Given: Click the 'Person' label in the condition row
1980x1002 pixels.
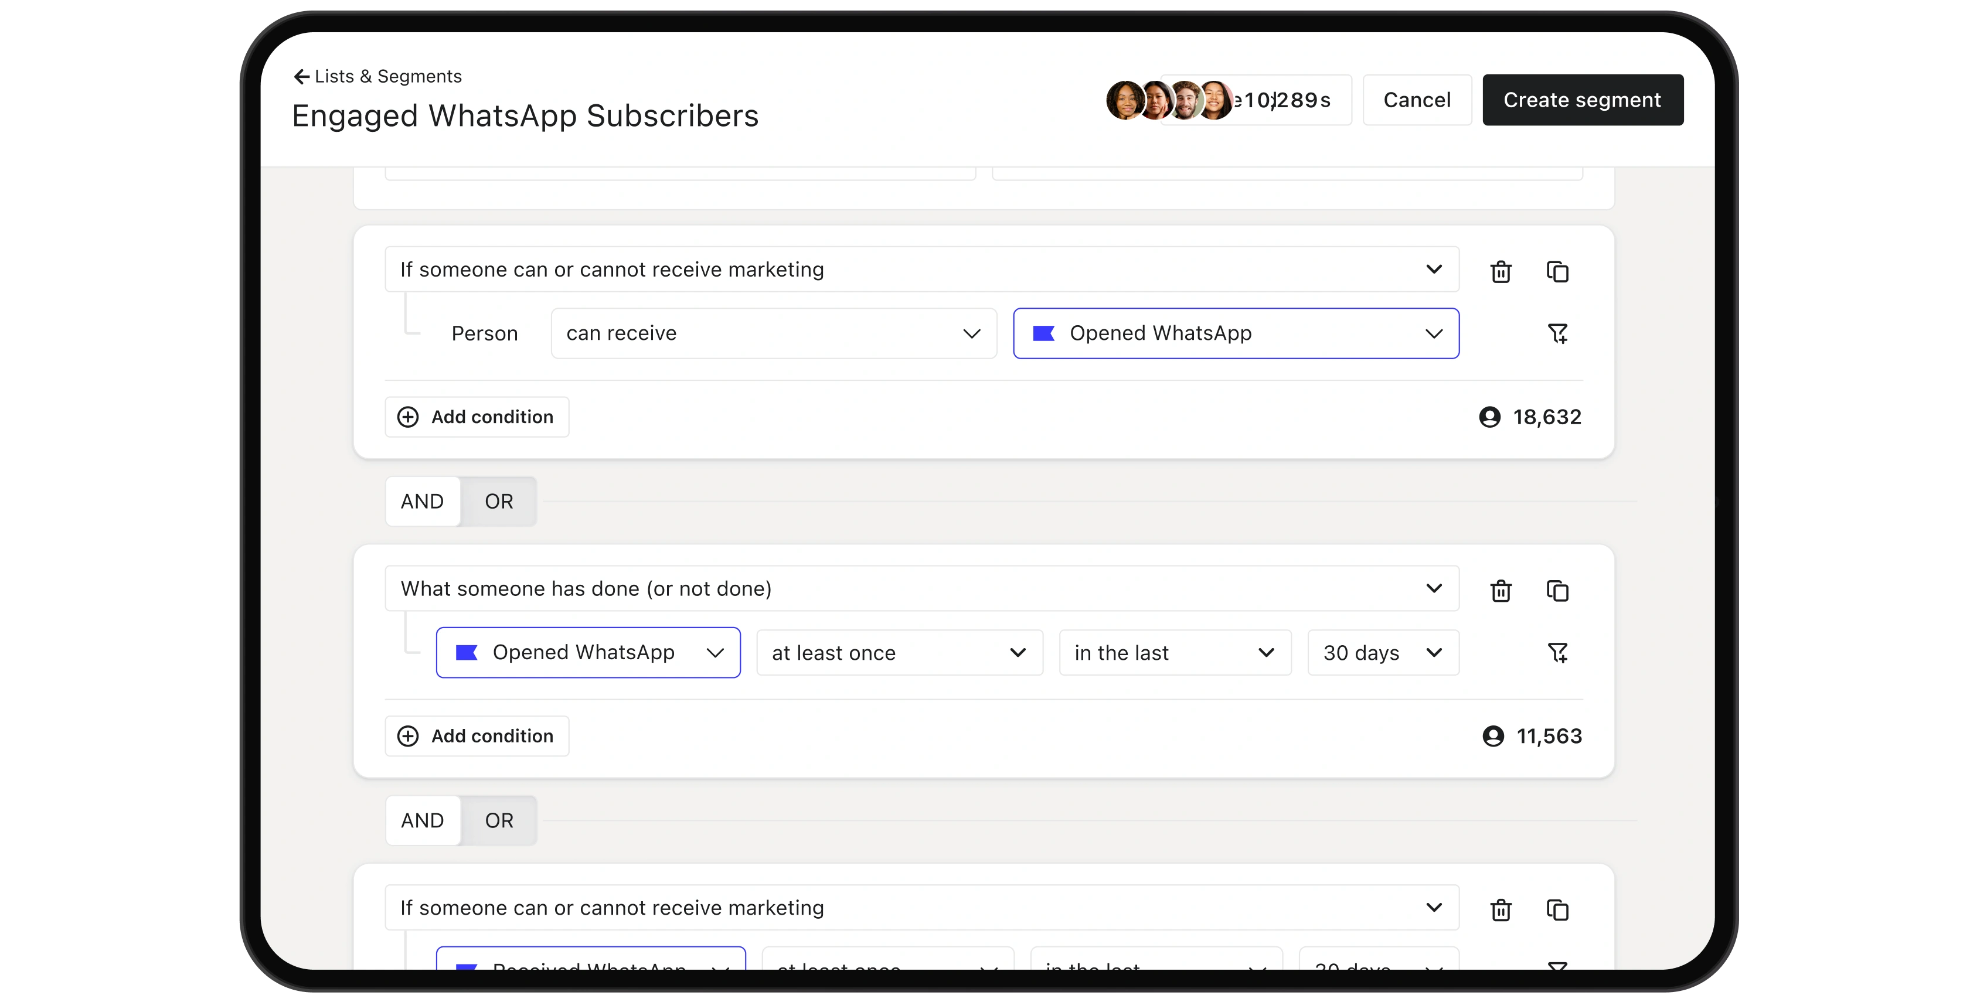Looking at the screenshot, I should [x=484, y=333].
